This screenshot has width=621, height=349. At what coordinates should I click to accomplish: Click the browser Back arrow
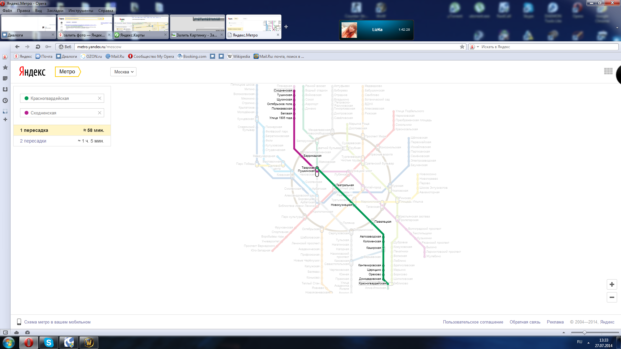tap(17, 47)
